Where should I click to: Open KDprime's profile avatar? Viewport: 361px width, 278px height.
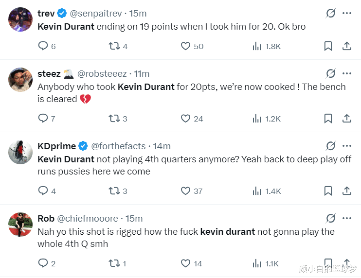20,152
